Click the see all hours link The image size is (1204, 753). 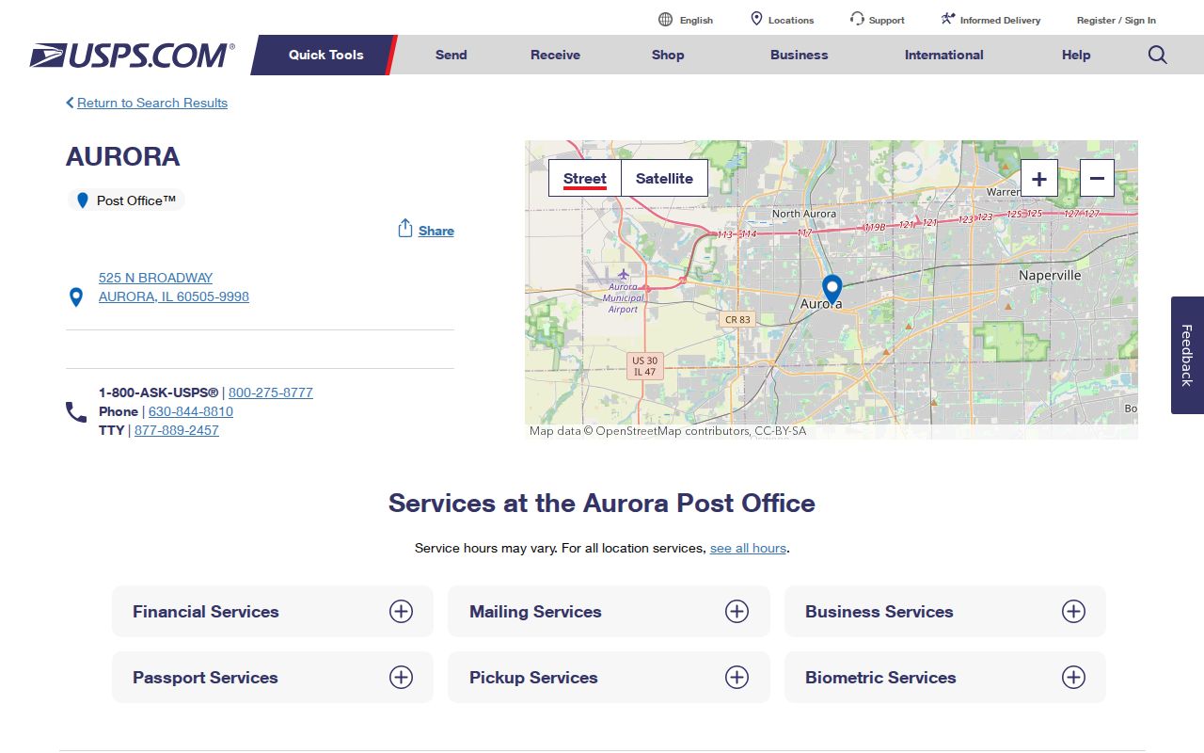click(x=748, y=548)
